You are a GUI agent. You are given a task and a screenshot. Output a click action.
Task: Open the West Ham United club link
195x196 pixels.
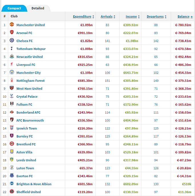[x=29, y=89]
